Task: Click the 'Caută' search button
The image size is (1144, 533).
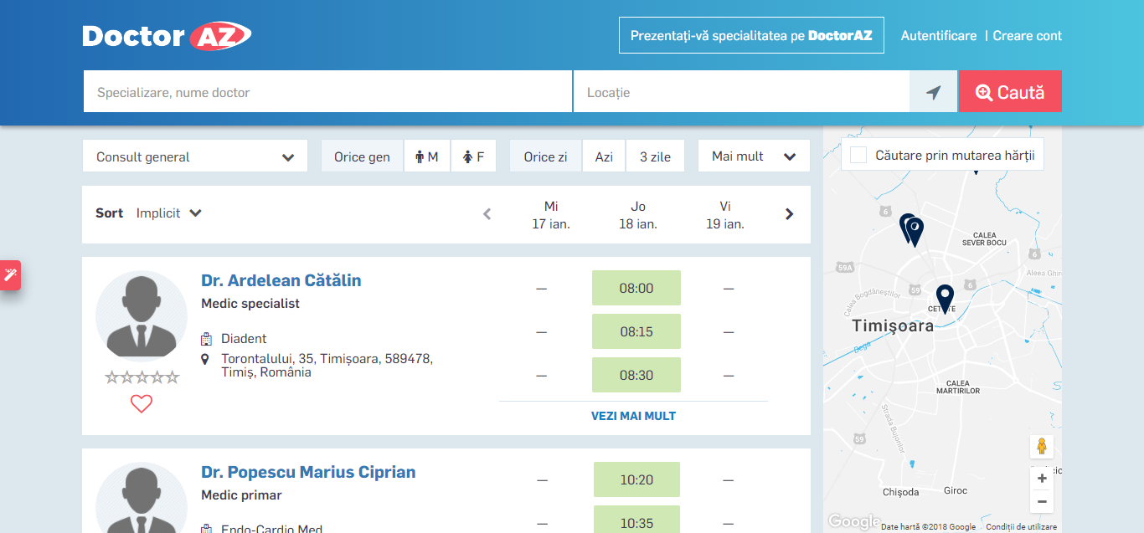Action: click(1009, 92)
